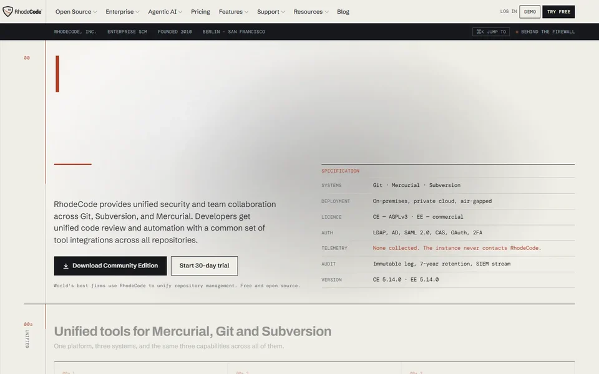Click the On-premises, private cloud, air-gapped value
The height and width of the screenshot is (374, 599).
(x=432, y=201)
